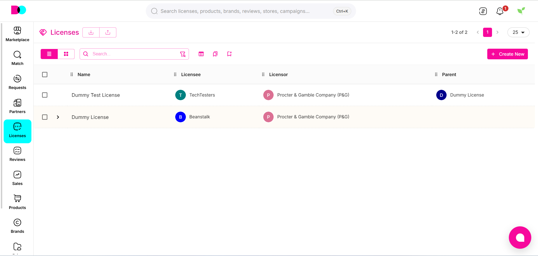Viewport: 538px width, 256px height.
Task: Open saved bookmarks views icon
Action: 215,54
